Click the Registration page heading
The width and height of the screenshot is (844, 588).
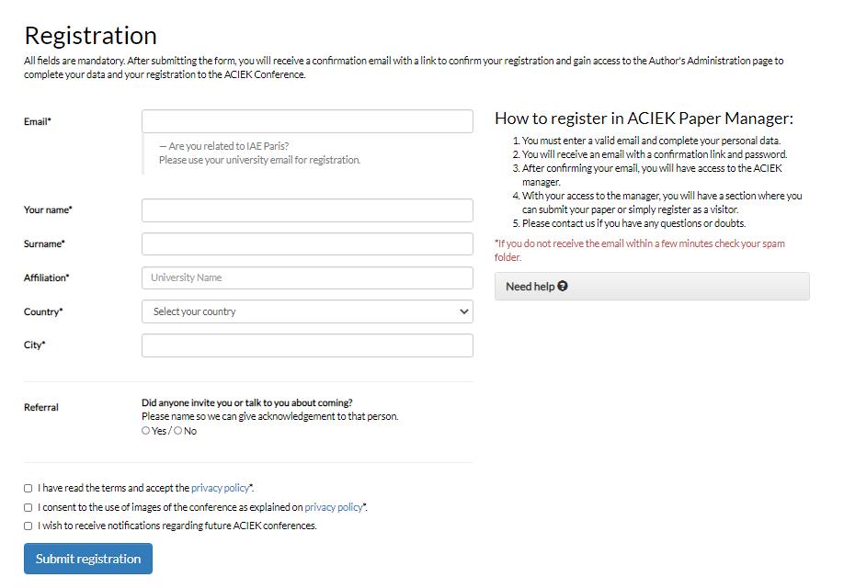tap(90, 36)
